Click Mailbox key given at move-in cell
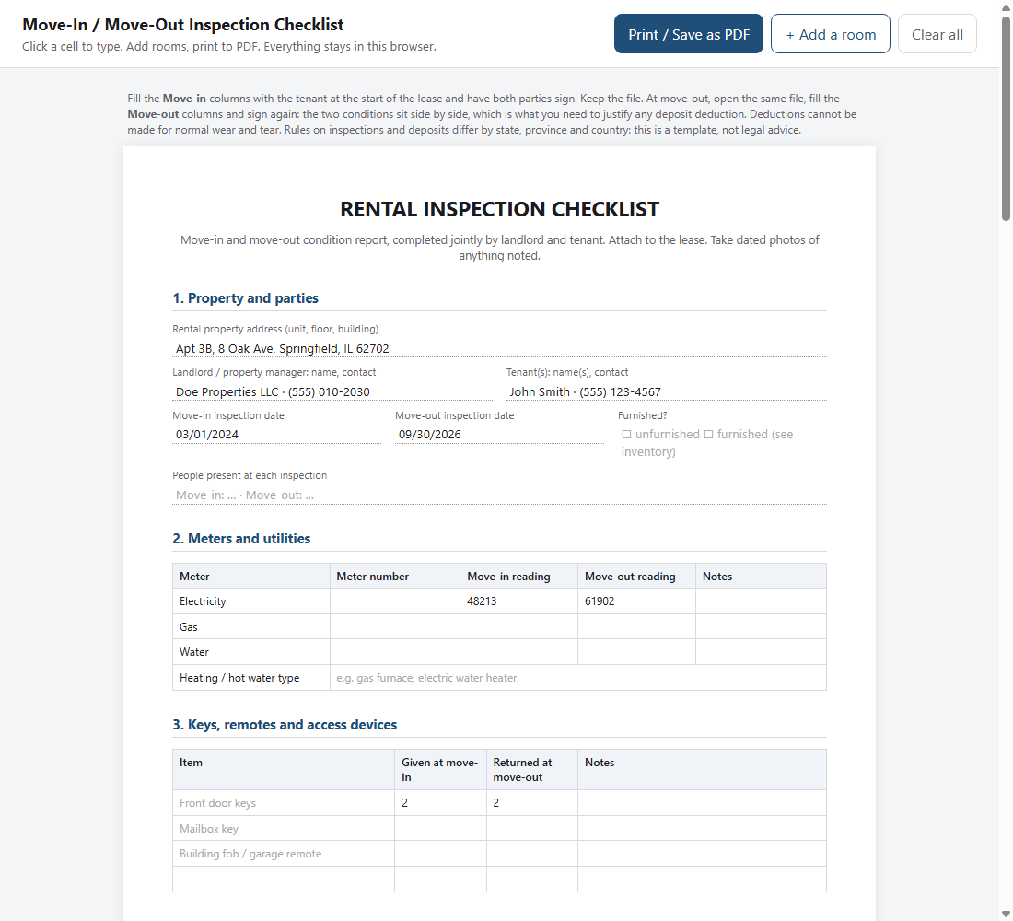Viewport: 1013px width, 921px height. tap(440, 828)
